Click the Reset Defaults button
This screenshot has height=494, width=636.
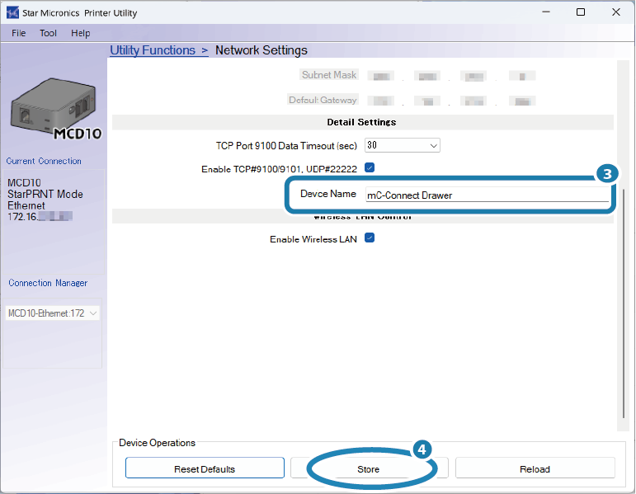pyautogui.click(x=205, y=468)
